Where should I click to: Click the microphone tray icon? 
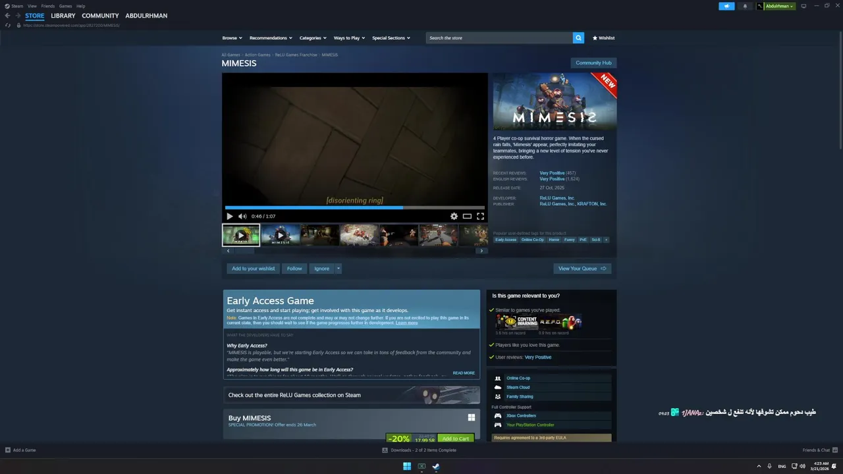click(770, 466)
